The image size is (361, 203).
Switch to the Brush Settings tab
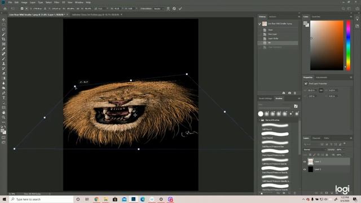tap(266, 99)
